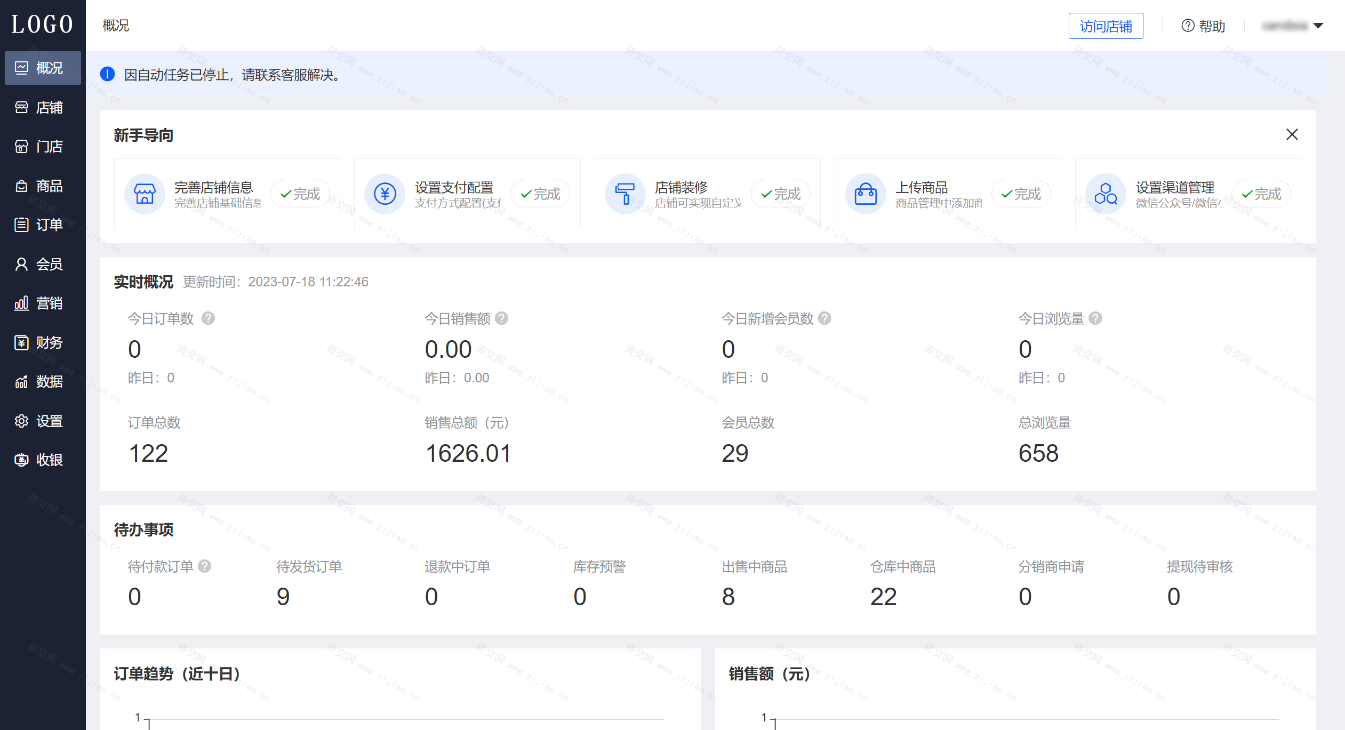Open the user account dropdown arrow
Image resolution: width=1345 pixels, height=730 pixels.
[1318, 26]
